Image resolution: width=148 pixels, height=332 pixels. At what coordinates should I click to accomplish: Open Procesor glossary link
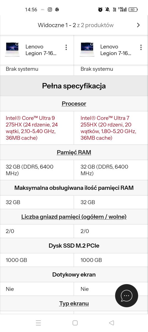click(x=74, y=104)
